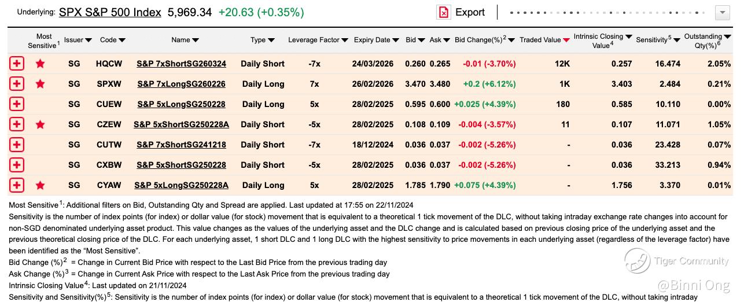The width and height of the screenshot is (744, 302).
Task: Click the Export button label
Action: coord(470,12)
